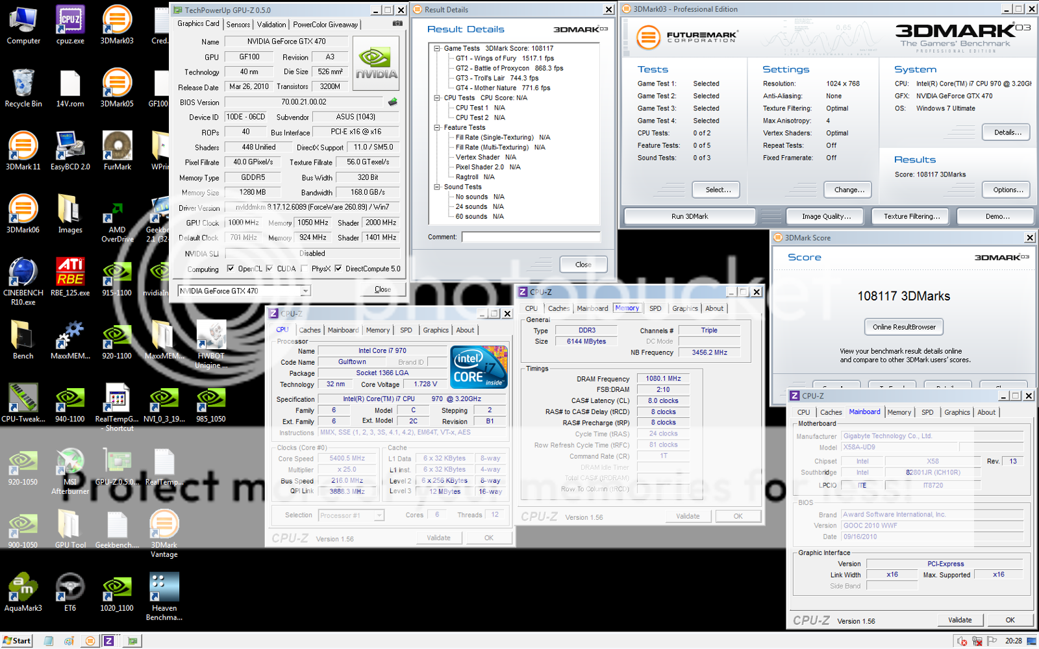Open the Bench folder icon
This screenshot has width=1039, height=649.
(23, 340)
